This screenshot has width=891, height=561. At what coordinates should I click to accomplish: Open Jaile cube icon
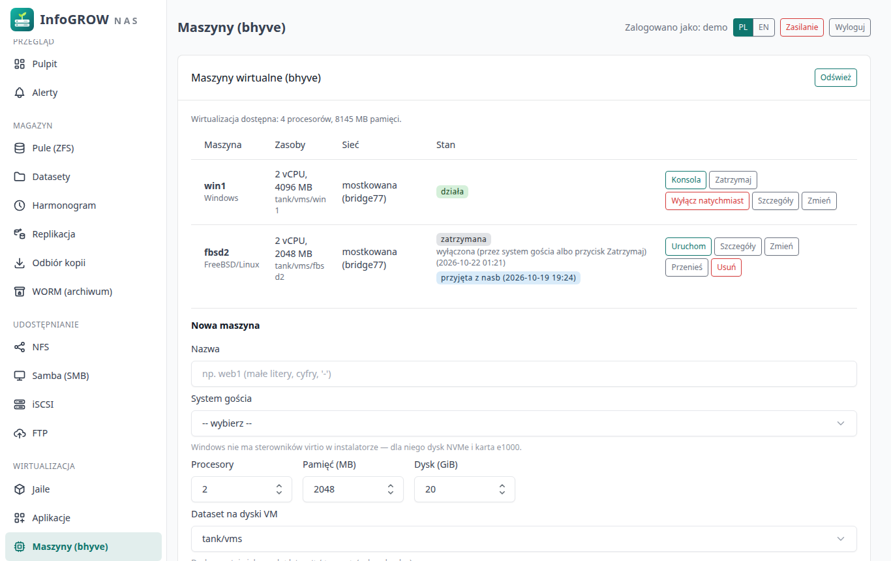click(x=20, y=489)
